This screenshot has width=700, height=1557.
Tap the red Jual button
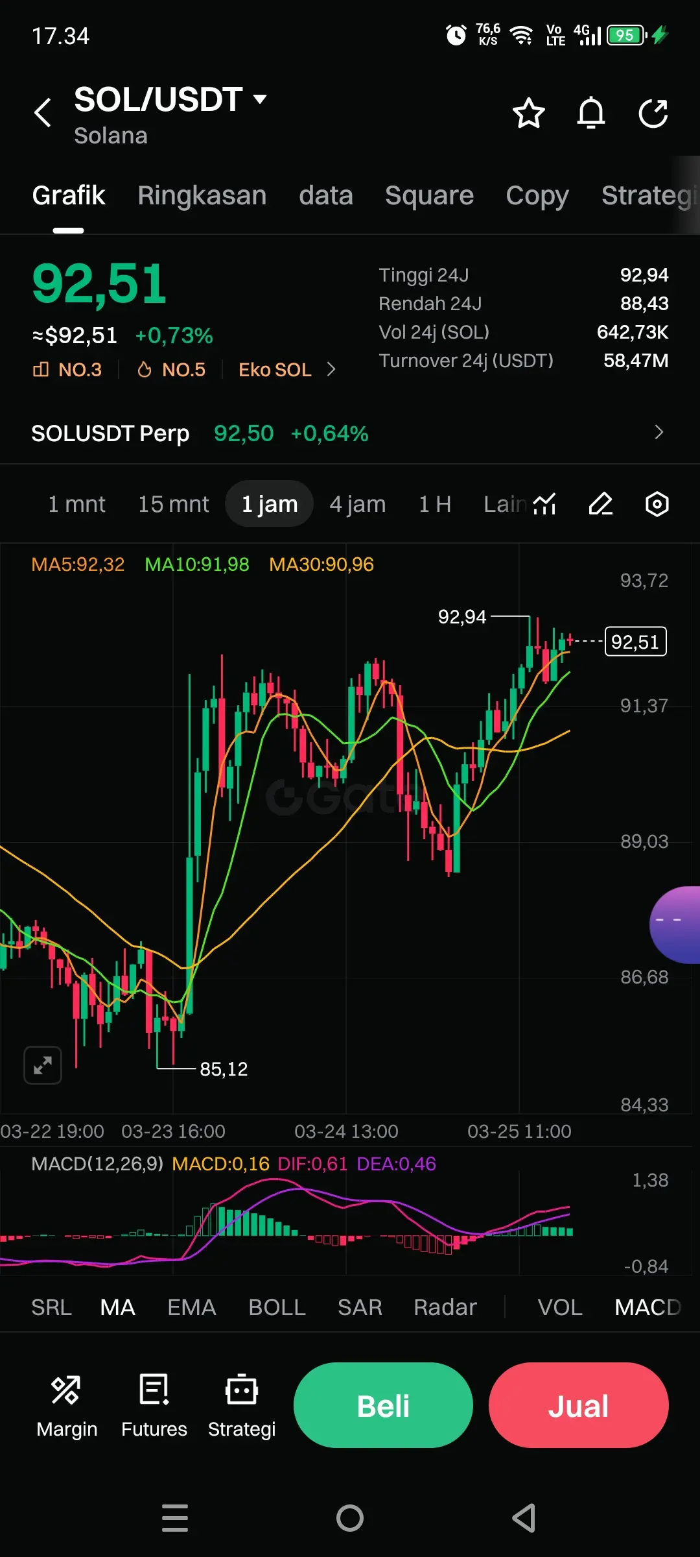tap(579, 1405)
